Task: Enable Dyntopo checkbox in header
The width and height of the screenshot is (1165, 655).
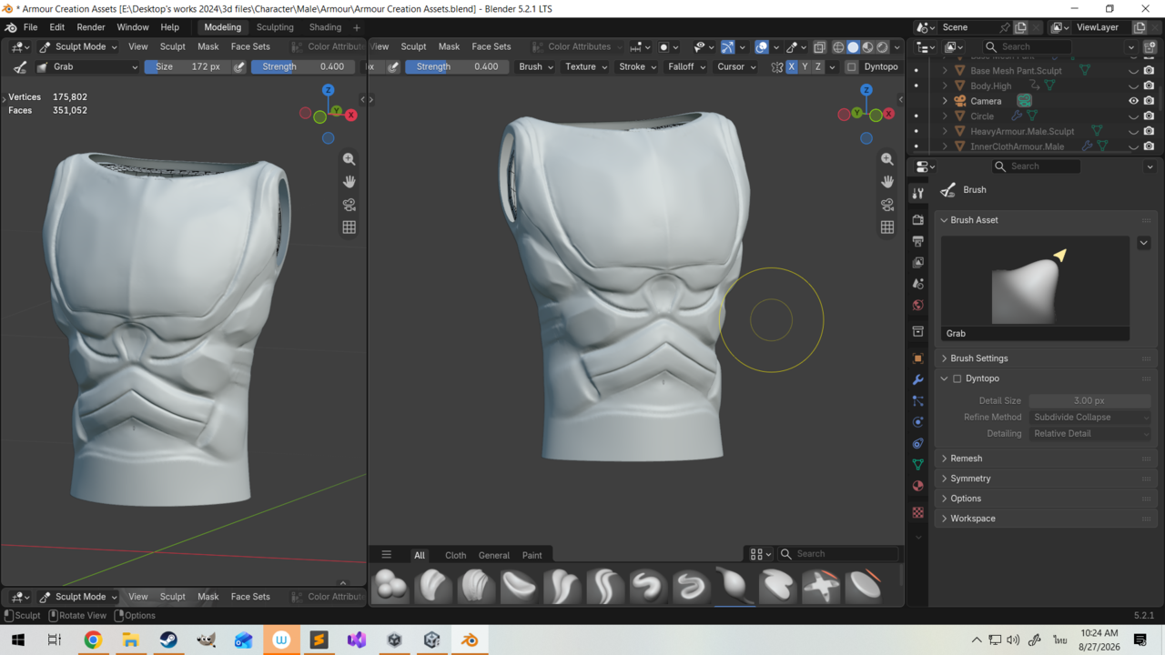Action: pyautogui.click(x=852, y=66)
